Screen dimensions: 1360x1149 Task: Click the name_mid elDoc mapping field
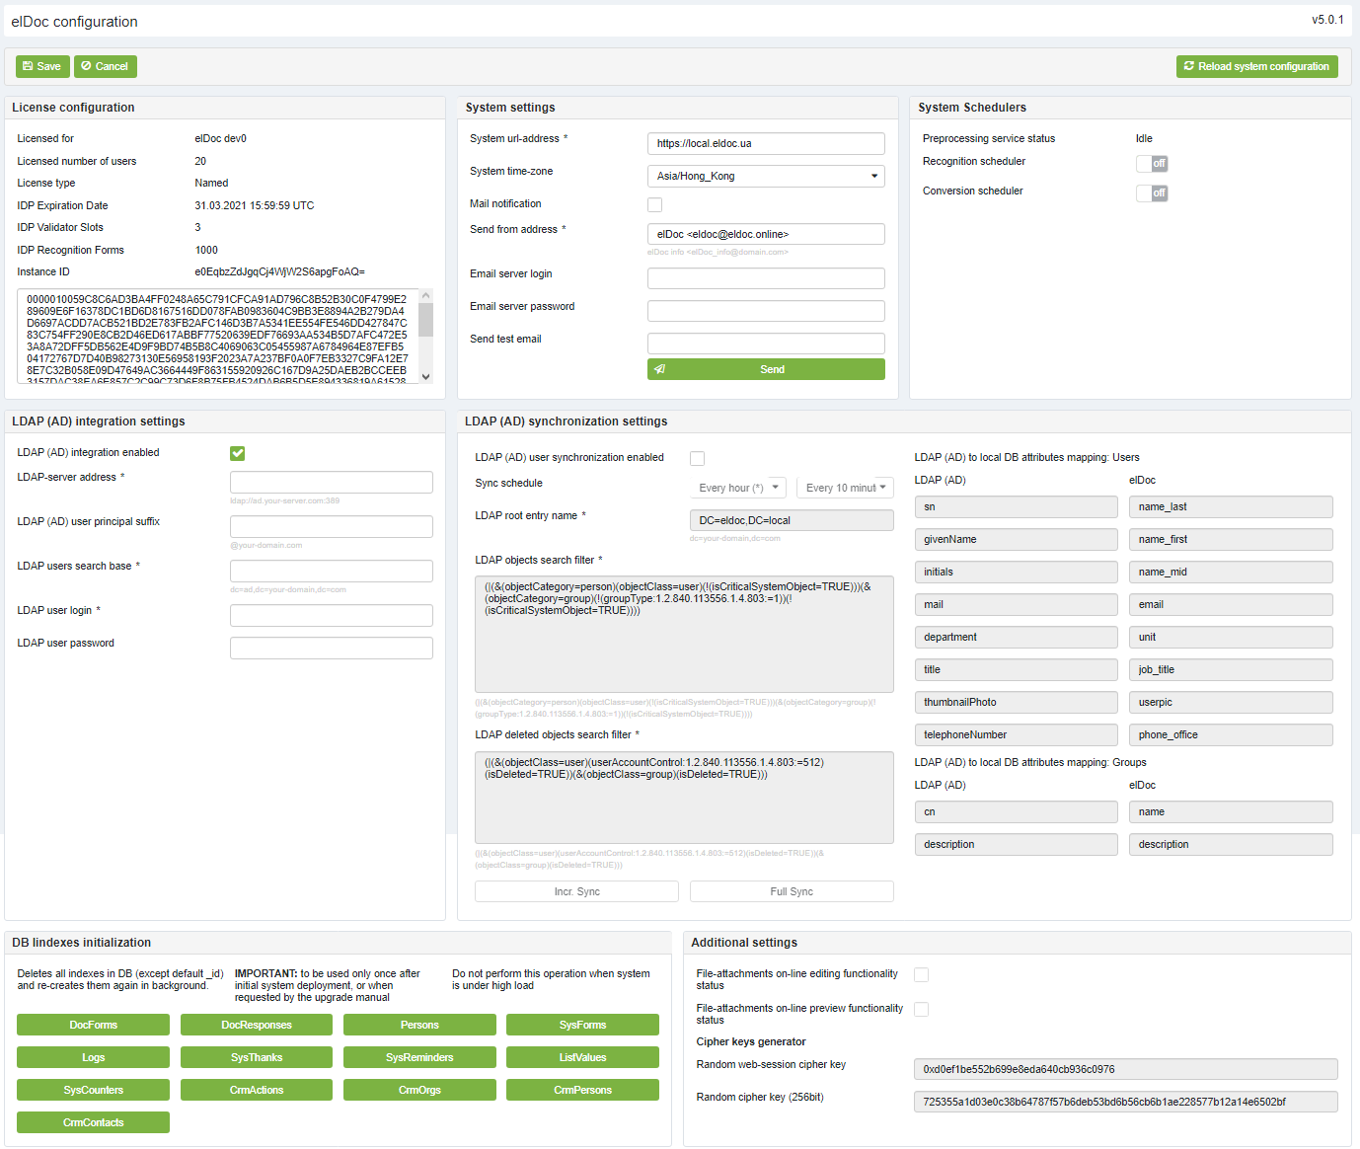pyautogui.click(x=1231, y=572)
